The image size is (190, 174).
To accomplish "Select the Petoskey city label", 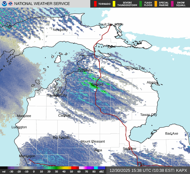I will (85, 70).
